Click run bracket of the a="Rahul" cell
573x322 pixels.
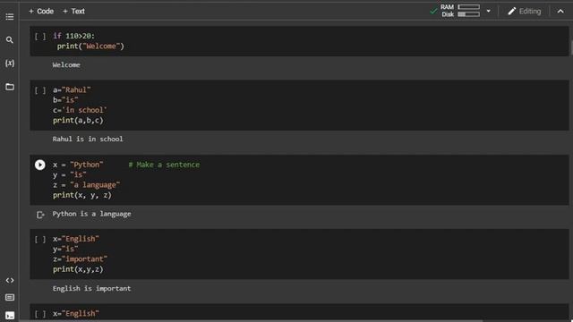pyautogui.click(x=40, y=90)
